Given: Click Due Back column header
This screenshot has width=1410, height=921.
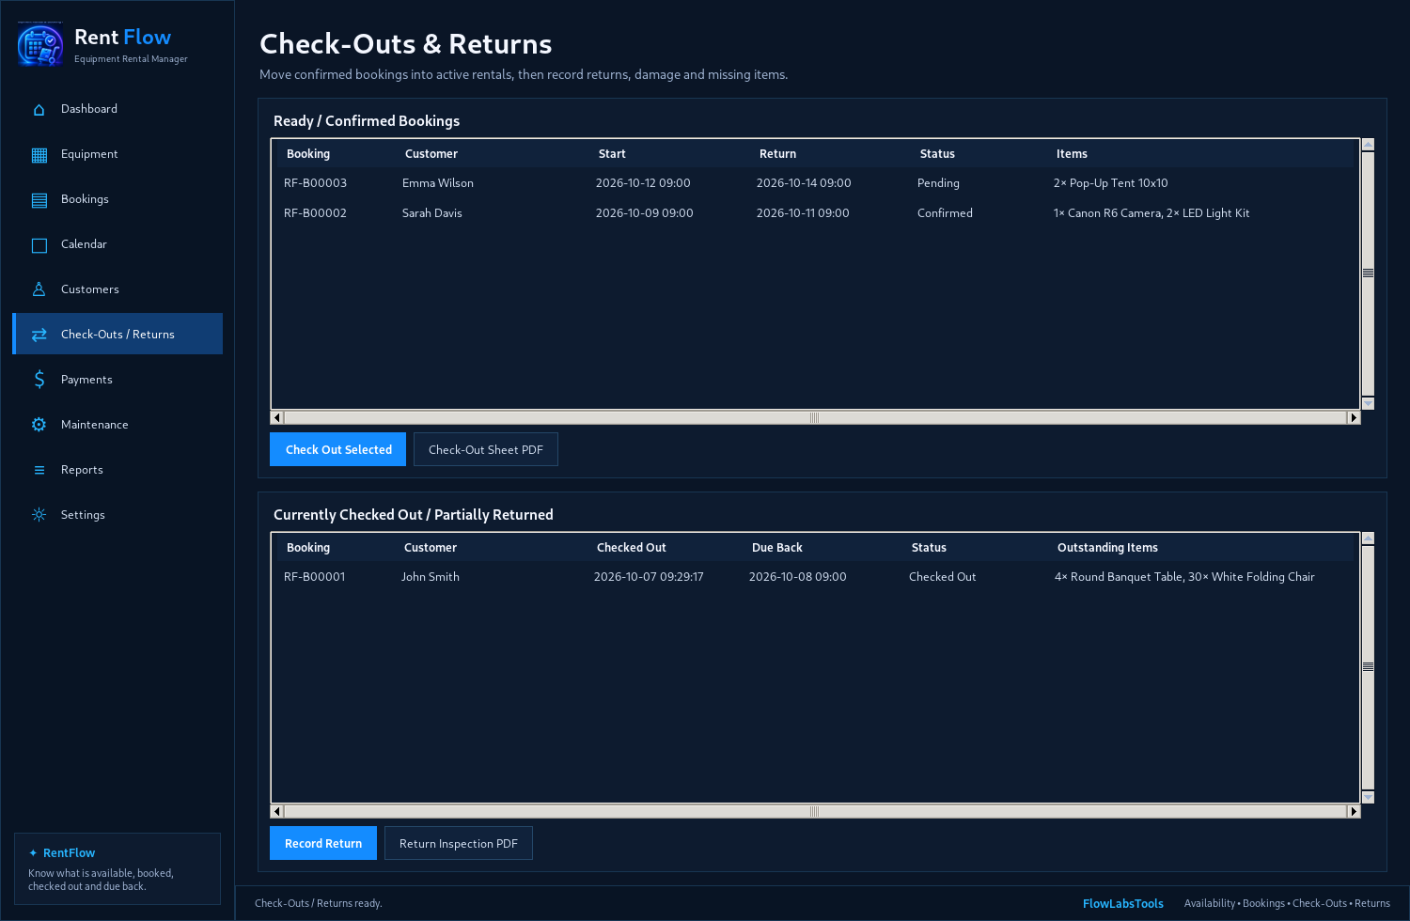Looking at the screenshot, I should [777, 548].
